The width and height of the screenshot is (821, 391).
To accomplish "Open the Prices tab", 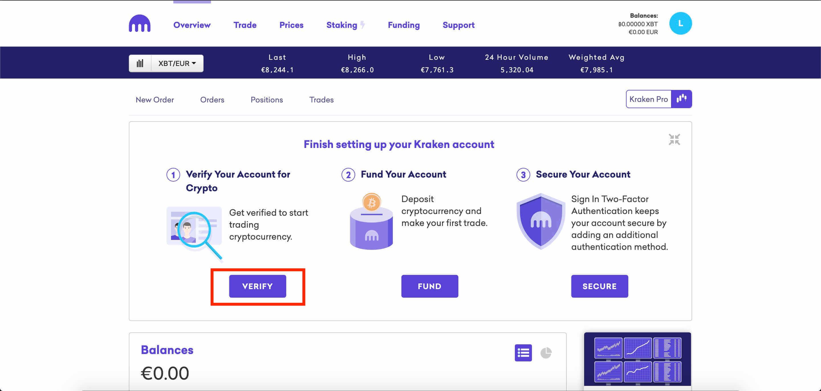I will 291,25.
